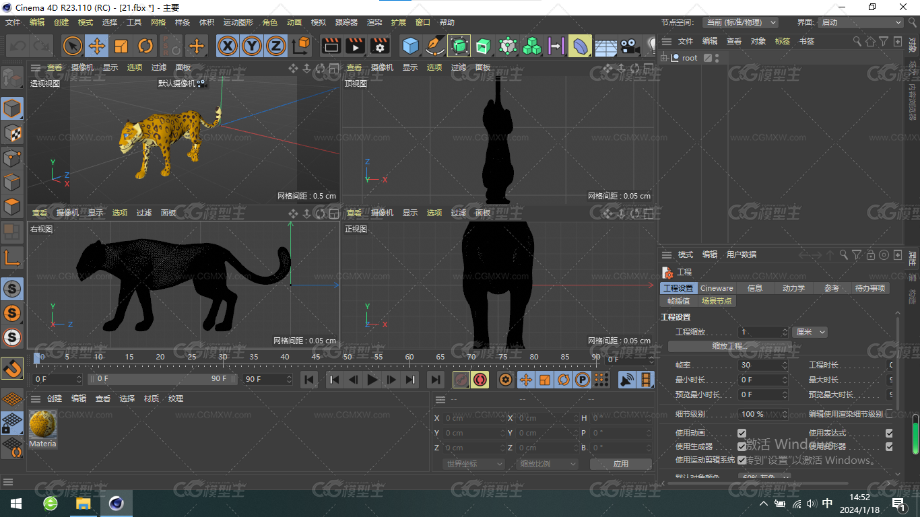Image resolution: width=920 pixels, height=517 pixels.
Task: Add a Floor environment object
Action: coord(605,46)
